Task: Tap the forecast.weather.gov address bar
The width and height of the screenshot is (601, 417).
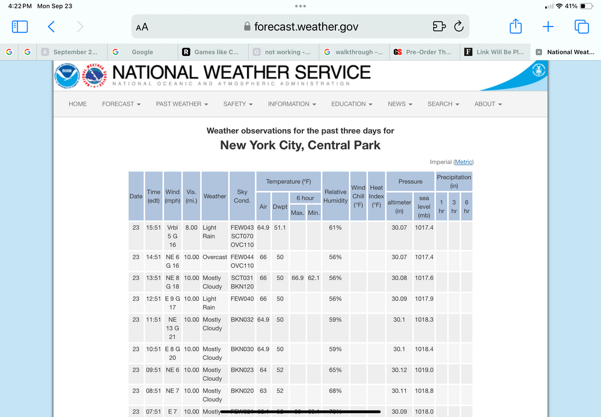Action: coord(300,26)
